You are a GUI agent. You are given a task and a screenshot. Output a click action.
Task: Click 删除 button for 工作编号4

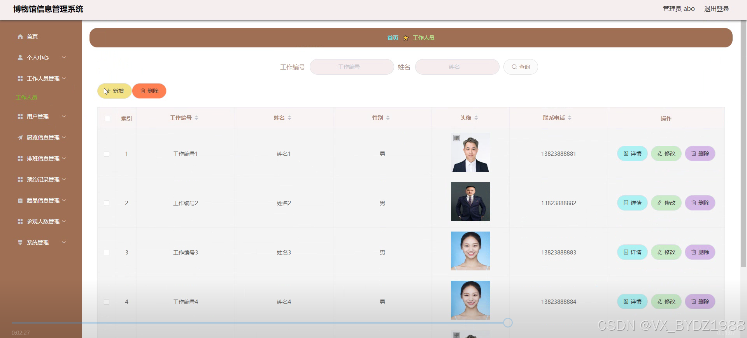pos(700,301)
